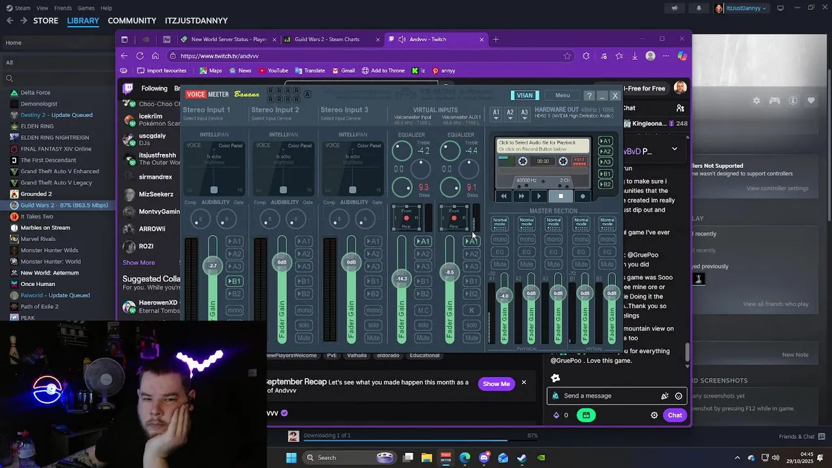The image size is (832, 468).
Task: Open the Voicemeeter Menu
Action: pyautogui.click(x=562, y=96)
